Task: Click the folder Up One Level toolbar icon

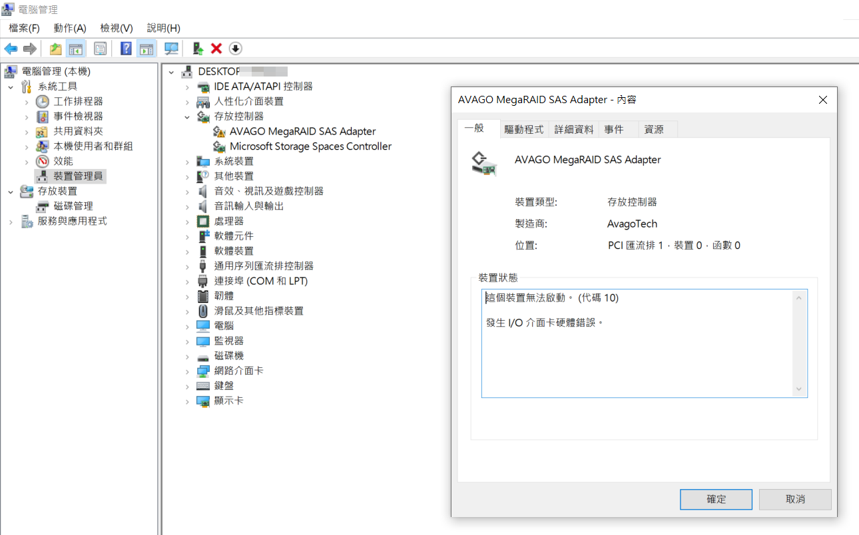Action: tap(56, 49)
